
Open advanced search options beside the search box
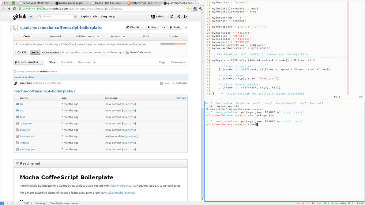(x=76, y=17)
